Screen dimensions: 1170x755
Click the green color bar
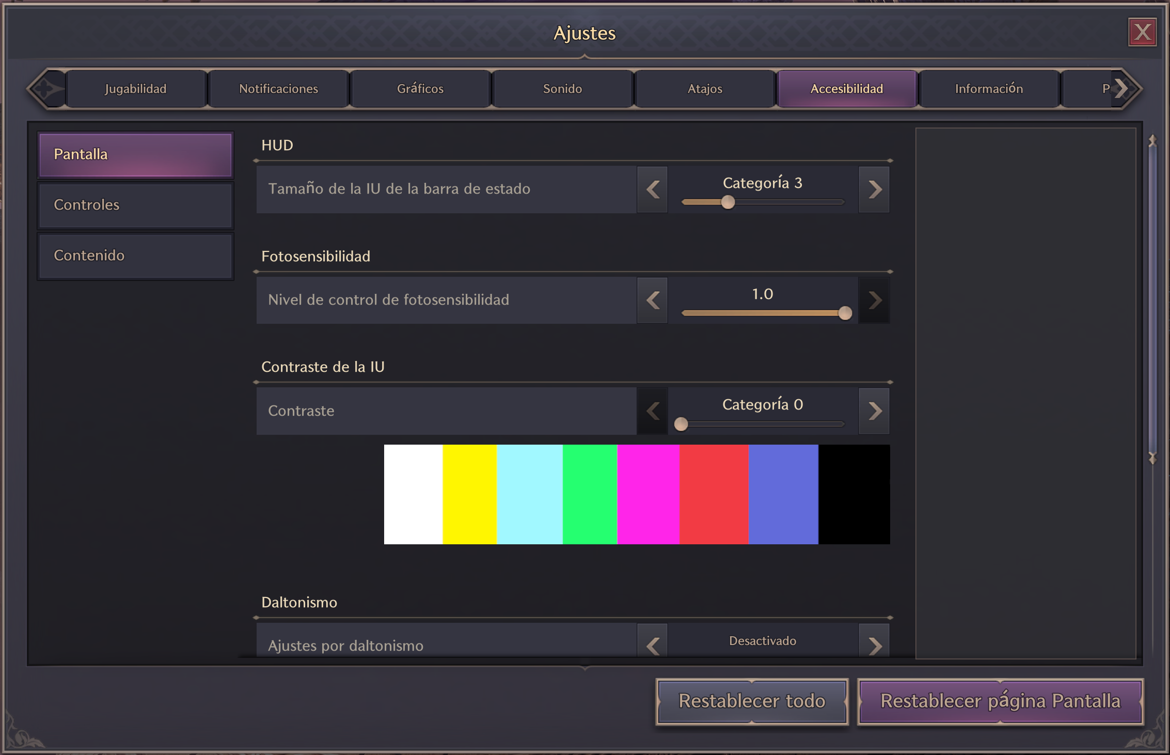click(590, 494)
